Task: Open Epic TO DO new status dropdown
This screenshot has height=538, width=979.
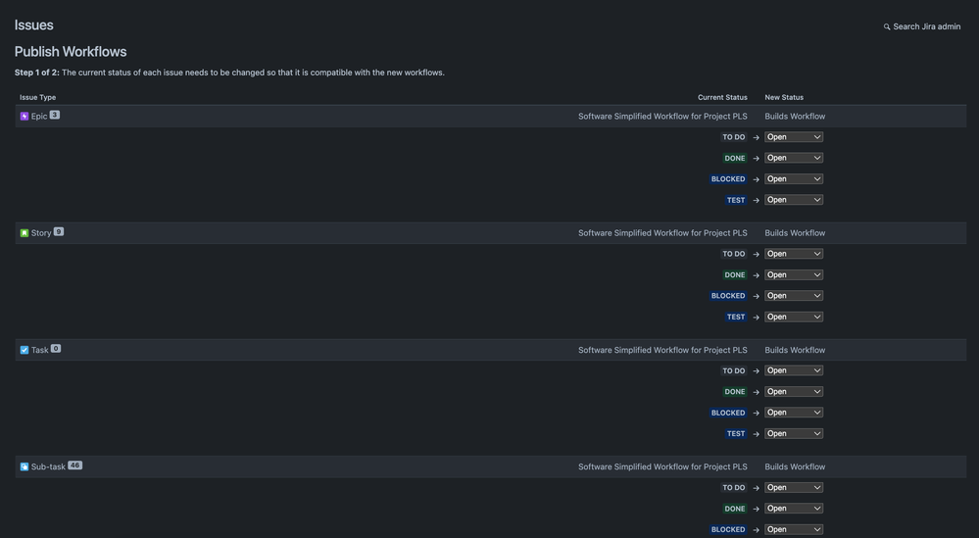Action: [794, 137]
